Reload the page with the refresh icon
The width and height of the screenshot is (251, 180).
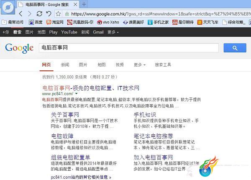pos(39,14)
